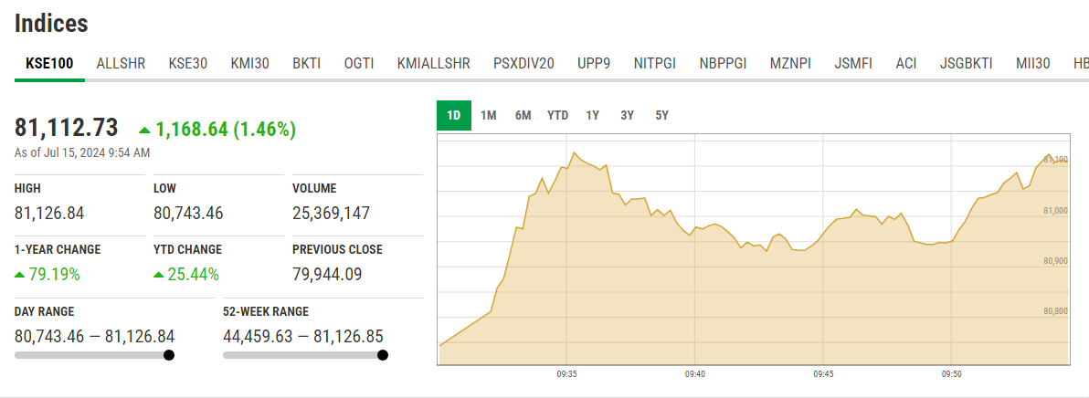Image resolution: width=1089 pixels, height=398 pixels.
Task: Click the up-arrow next to 79.19%
Action: pyautogui.click(x=20, y=276)
